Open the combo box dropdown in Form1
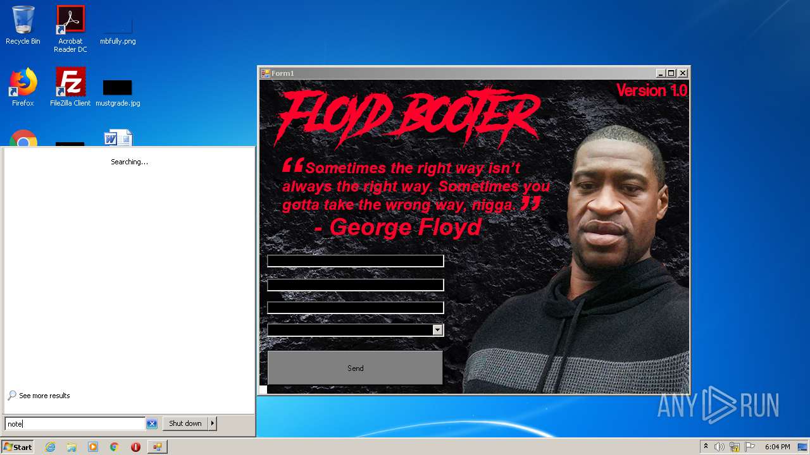Viewport: 810px width, 455px height. pos(437,330)
